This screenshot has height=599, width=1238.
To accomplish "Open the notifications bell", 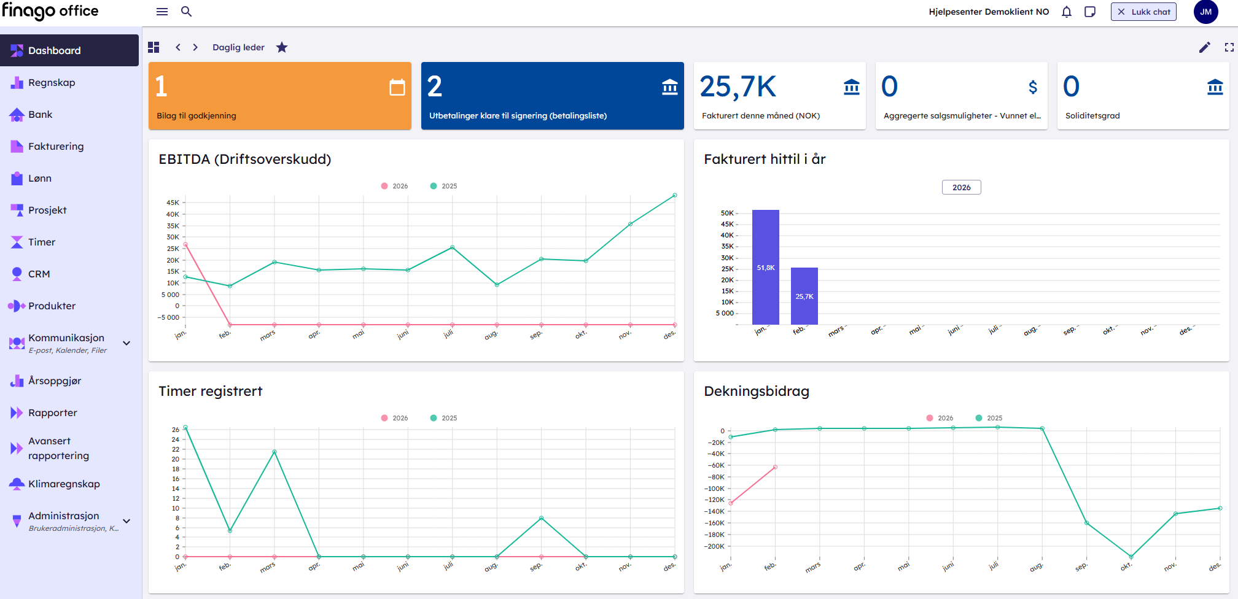I will tap(1067, 12).
